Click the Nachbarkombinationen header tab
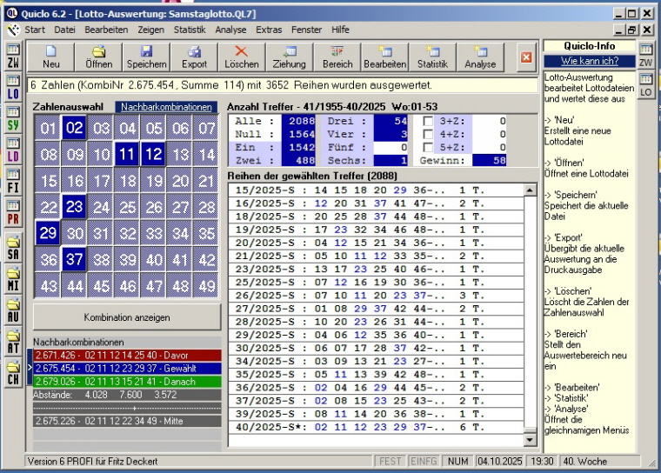The image size is (661, 473). [x=166, y=107]
